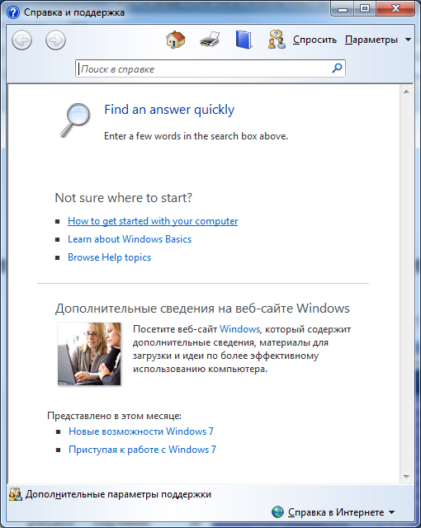Click the large magnifying glass graphic
Viewport: 421px width, 528px height.
(75, 120)
